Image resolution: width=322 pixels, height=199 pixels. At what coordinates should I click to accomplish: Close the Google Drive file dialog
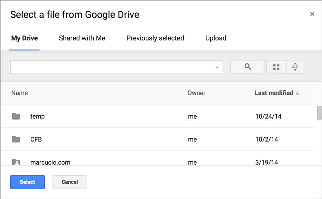click(x=312, y=14)
